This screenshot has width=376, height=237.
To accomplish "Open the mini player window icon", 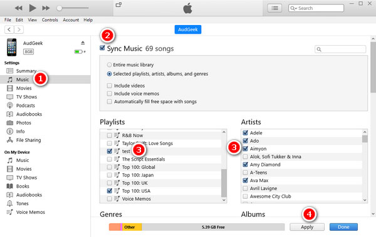I will point(118,4).
